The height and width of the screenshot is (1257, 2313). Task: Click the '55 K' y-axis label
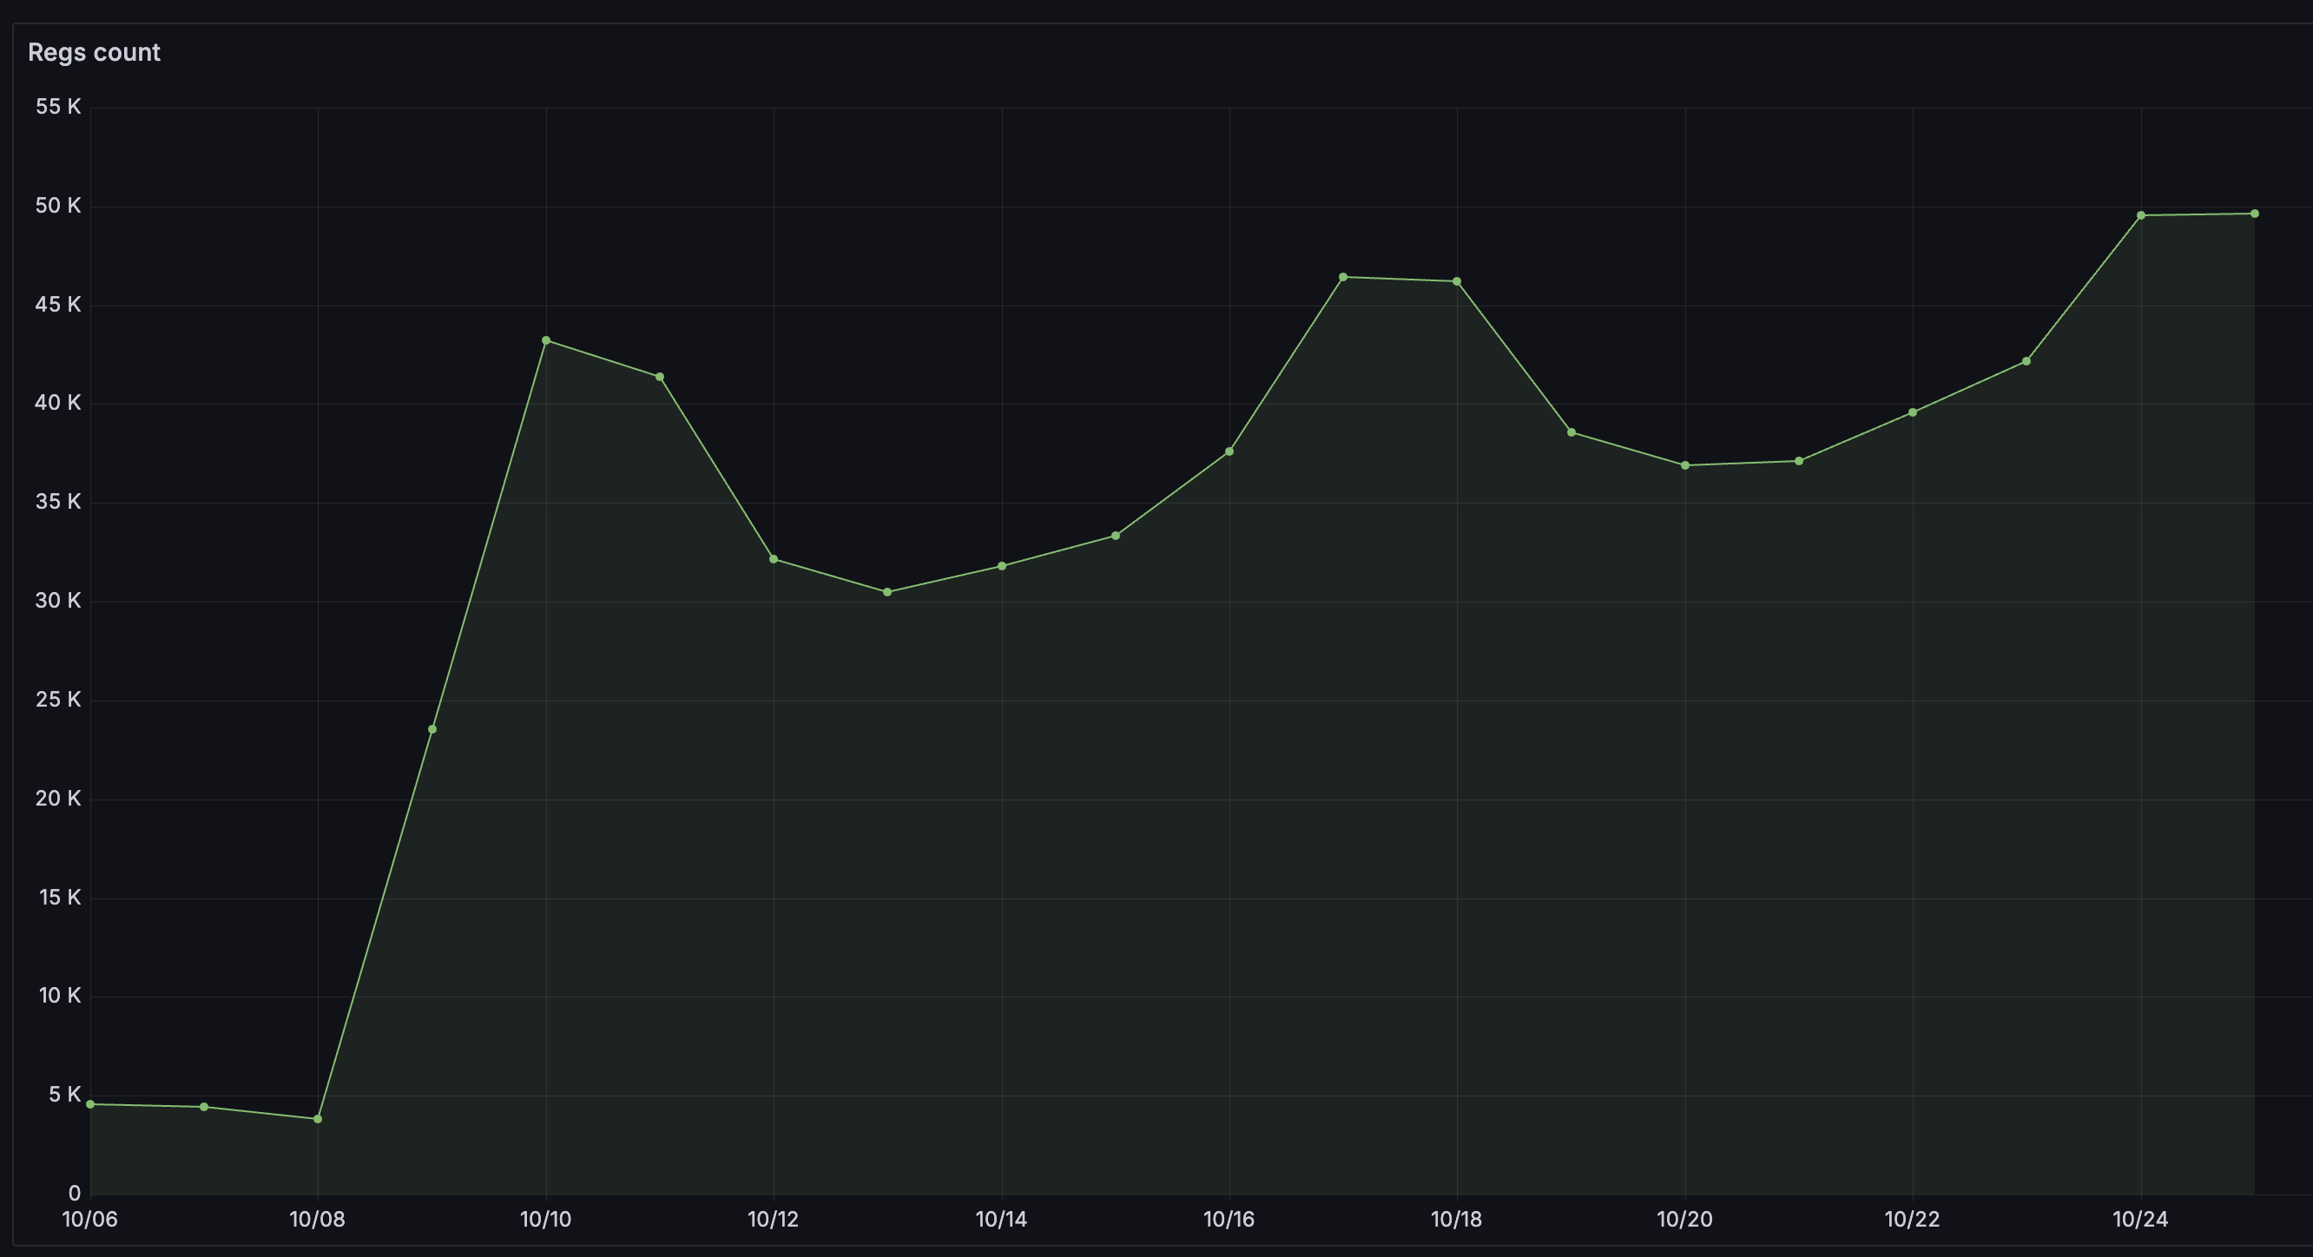click(x=58, y=107)
